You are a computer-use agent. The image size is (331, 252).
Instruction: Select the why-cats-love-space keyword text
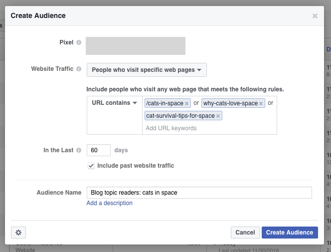pos(230,103)
